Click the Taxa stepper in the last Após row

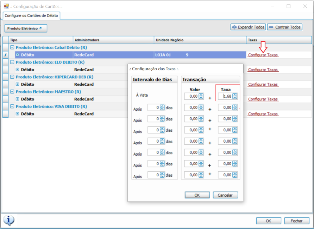(x=235, y=175)
